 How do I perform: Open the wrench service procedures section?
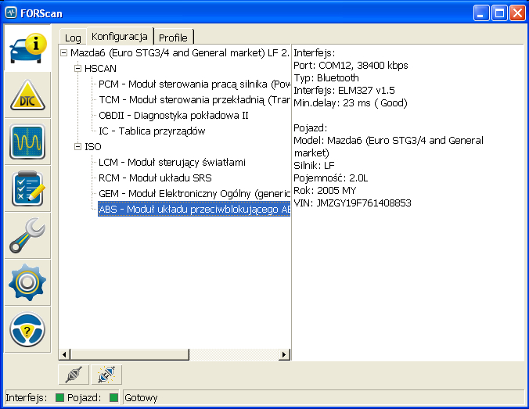point(28,236)
